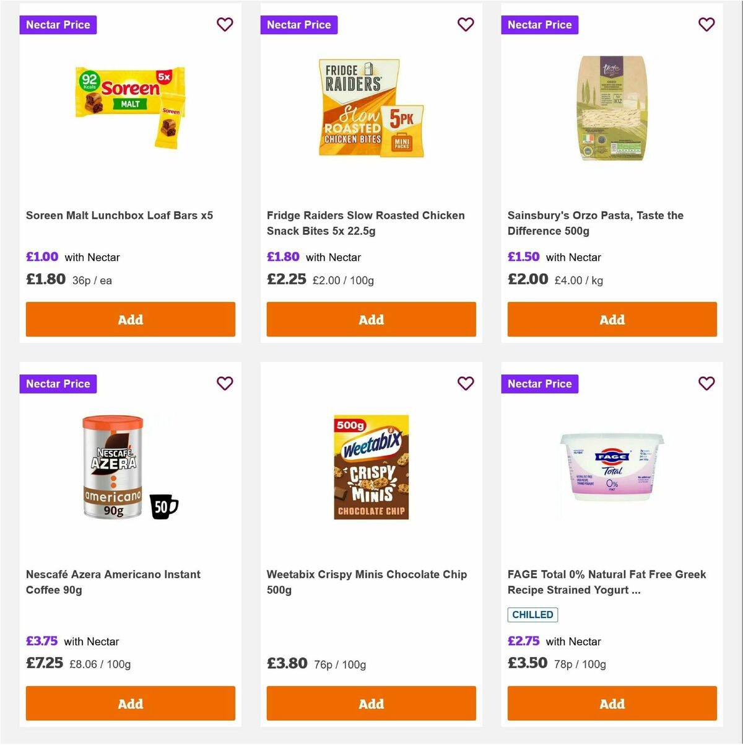Add Fridge Raiders Chicken Bites to trolley
Viewport: 743px width, 745px height.
click(371, 319)
